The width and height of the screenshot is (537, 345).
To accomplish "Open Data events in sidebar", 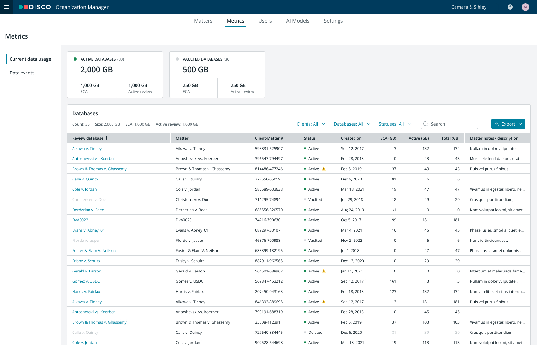I will pyautogui.click(x=22, y=73).
